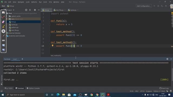Open Project panel settings gear
The width and height of the screenshot is (173, 97).
[x=35, y=10]
